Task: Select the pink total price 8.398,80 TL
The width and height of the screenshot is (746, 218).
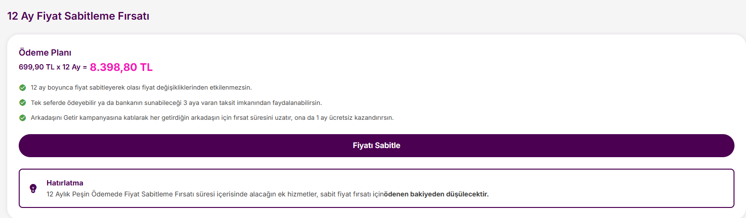Action: pos(121,67)
